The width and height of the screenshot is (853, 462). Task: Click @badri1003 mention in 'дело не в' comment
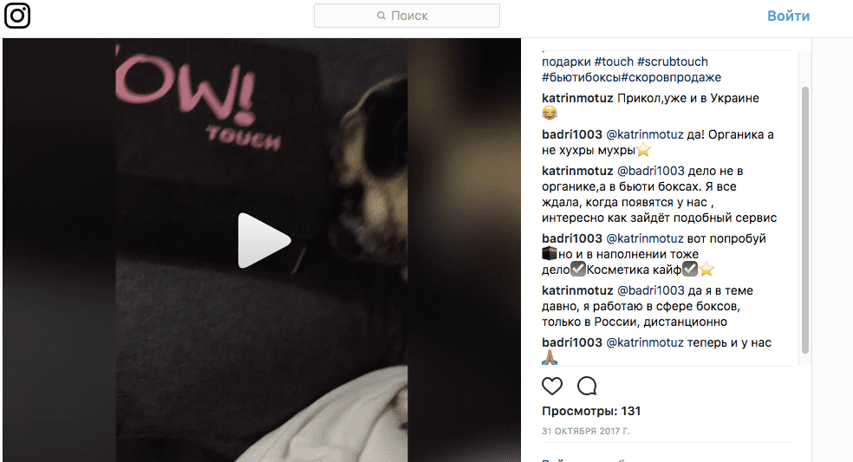coord(651,171)
